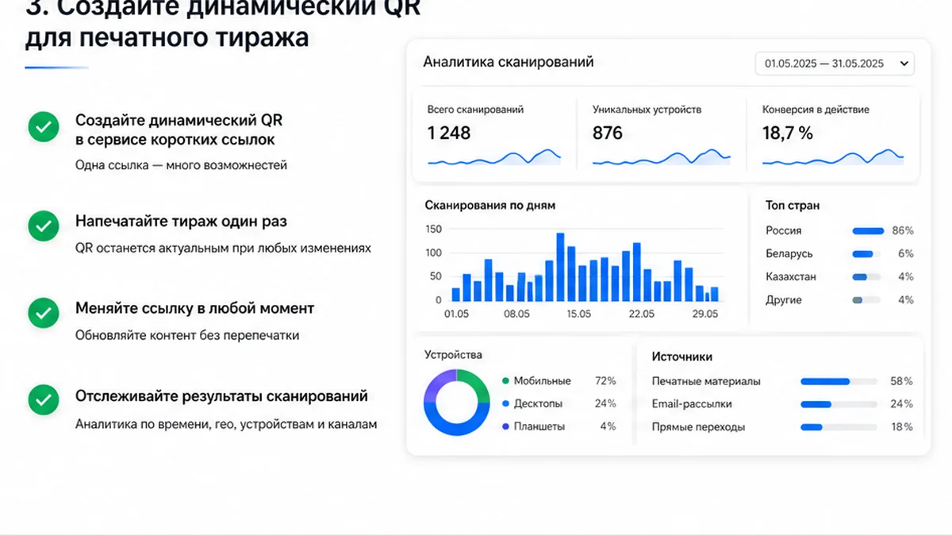Click the "Десктопы" legend label
Viewport: 952px width, 536px height.
[x=538, y=403]
